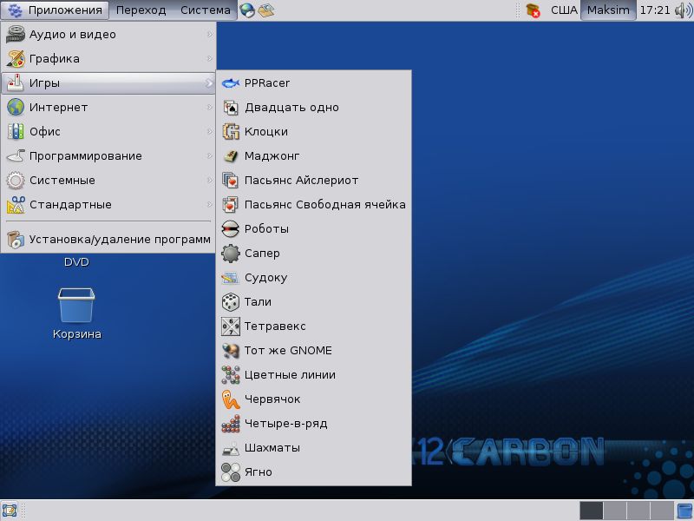Start the Ягно game

point(313,472)
